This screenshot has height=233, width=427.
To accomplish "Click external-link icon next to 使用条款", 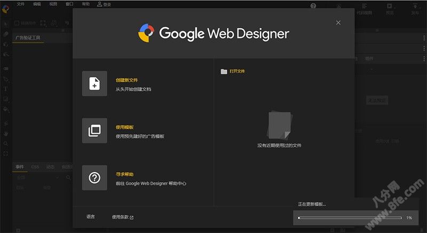I will 131,218.
